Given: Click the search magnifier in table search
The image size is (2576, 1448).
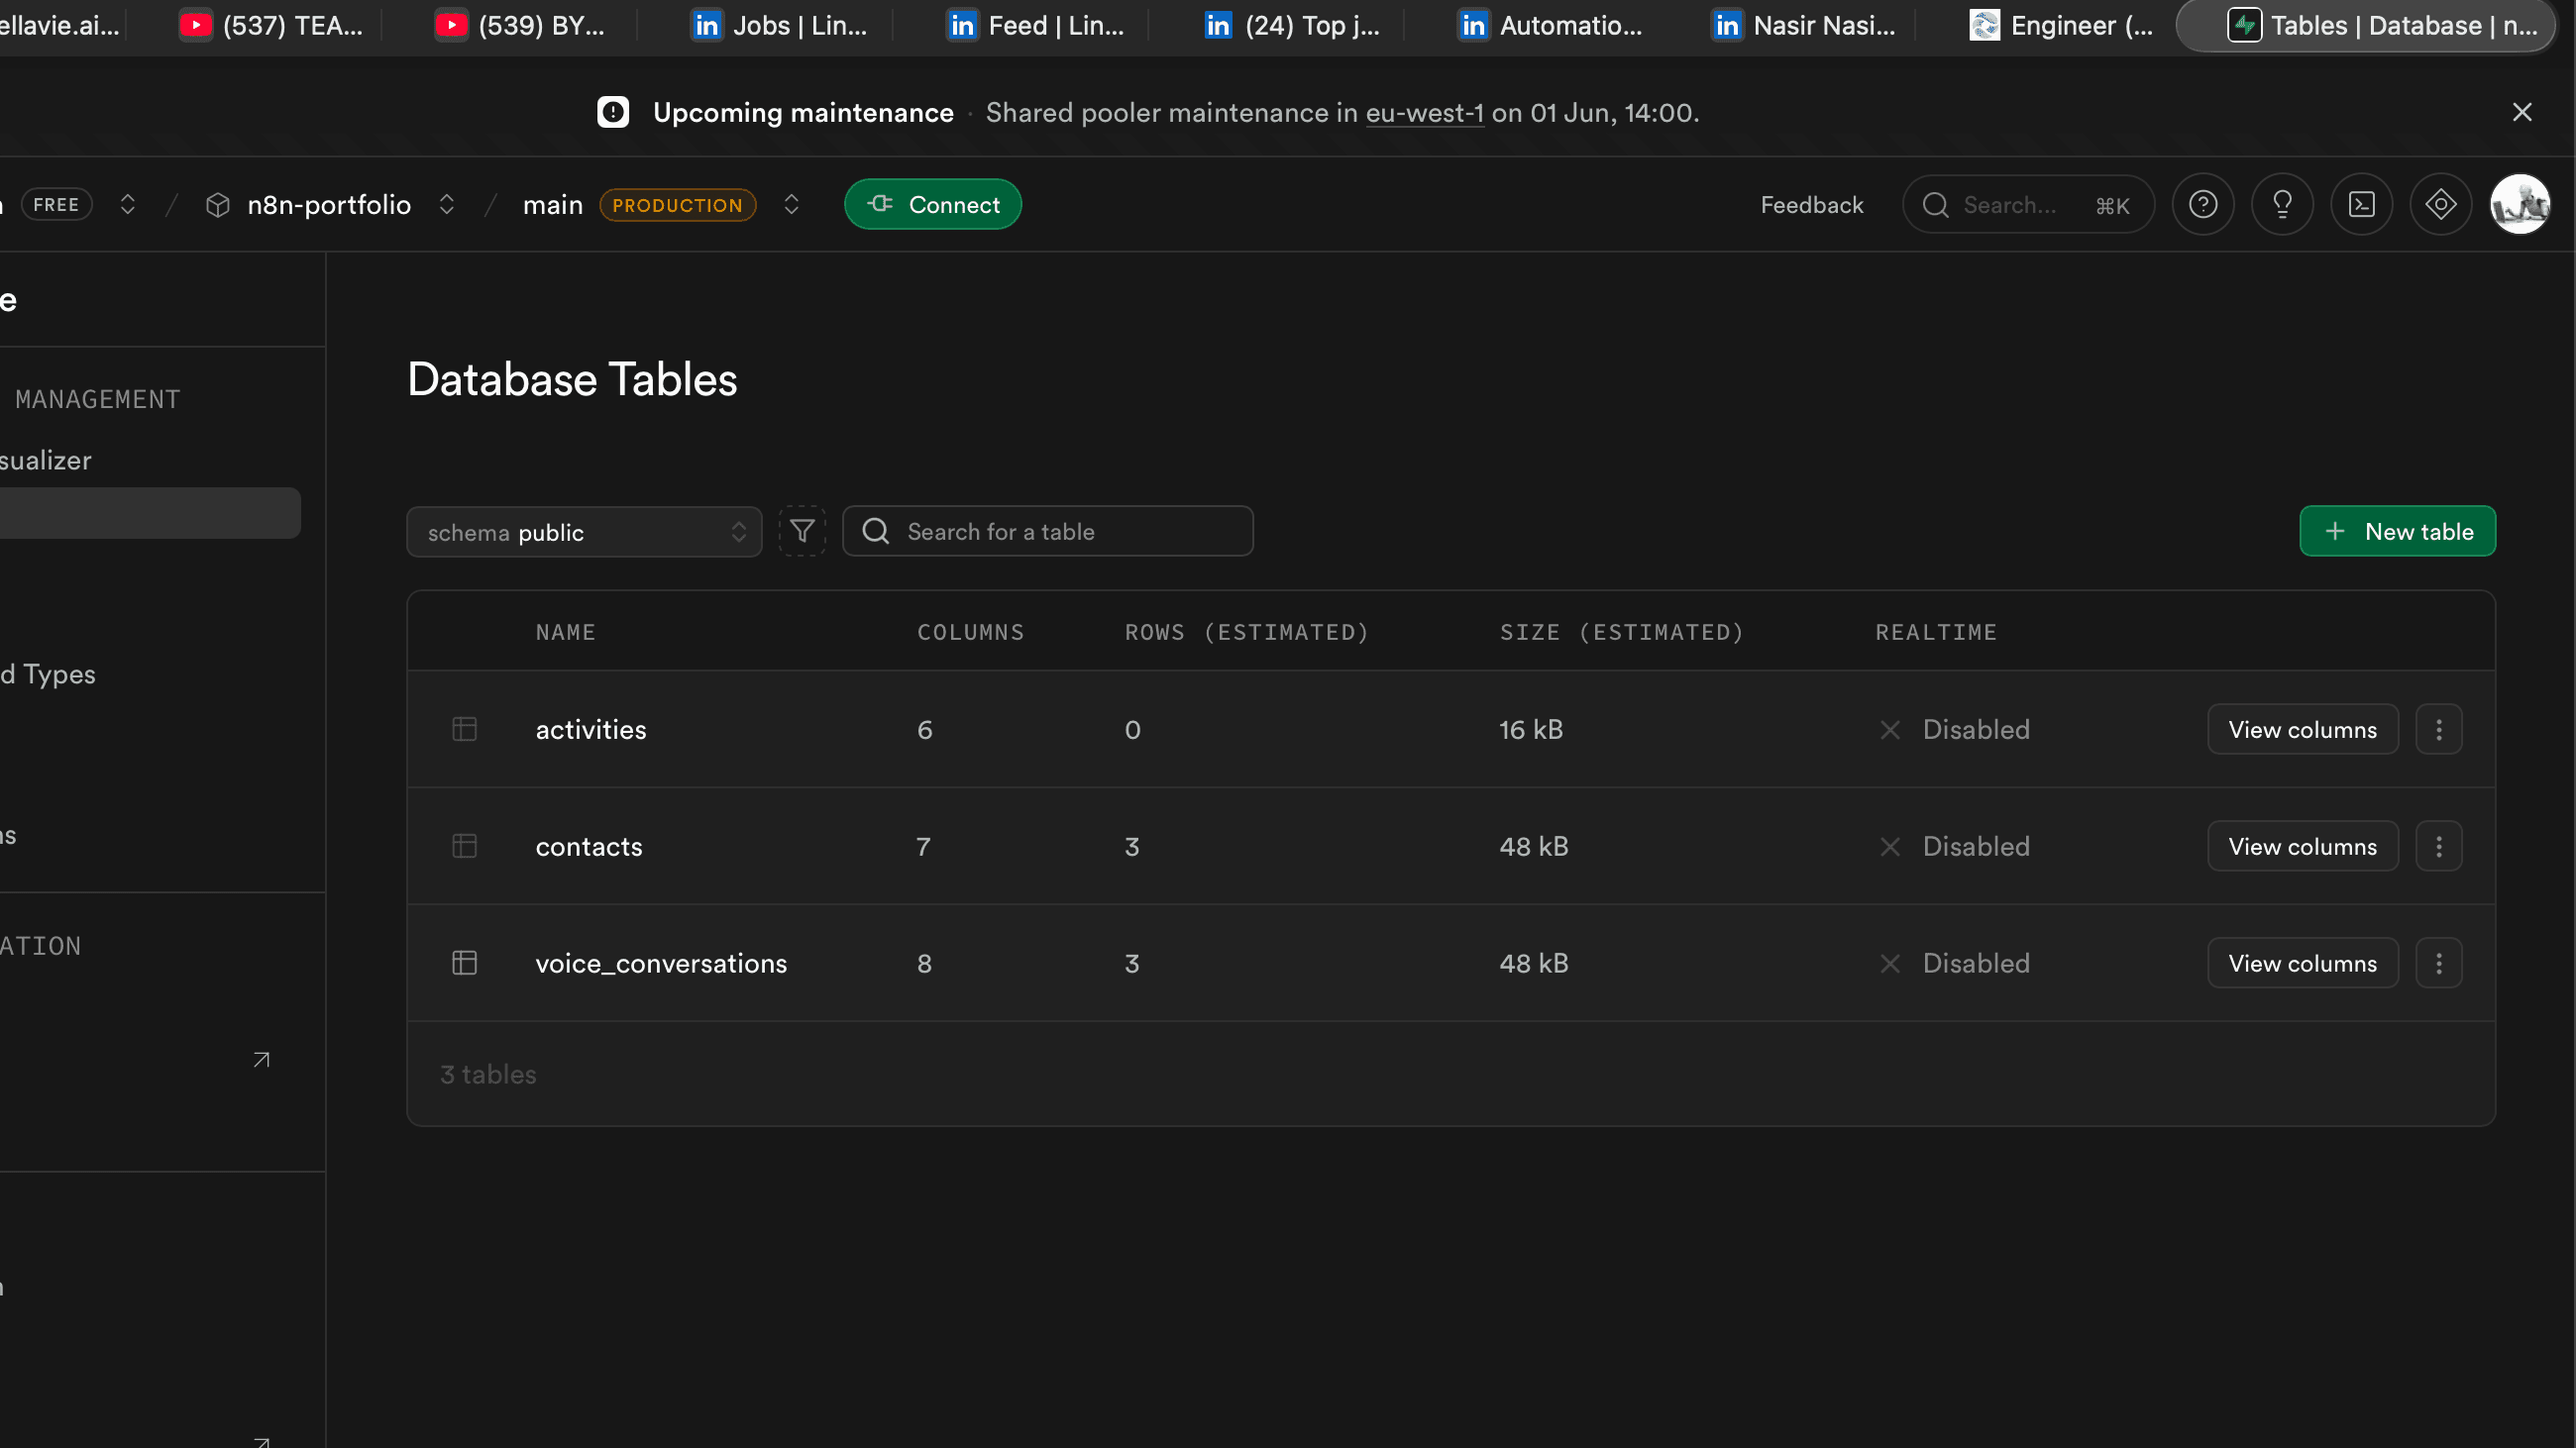Looking at the screenshot, I should click(876, 531).
